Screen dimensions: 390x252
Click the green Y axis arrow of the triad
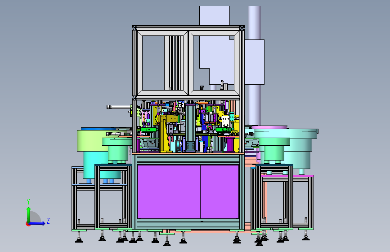pos(29,214)
